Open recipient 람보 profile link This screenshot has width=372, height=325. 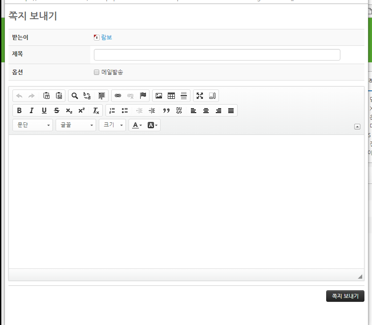click(106, 37)
